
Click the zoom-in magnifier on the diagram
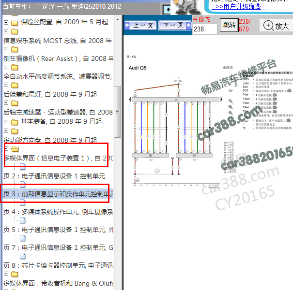[x=231, y=107]
